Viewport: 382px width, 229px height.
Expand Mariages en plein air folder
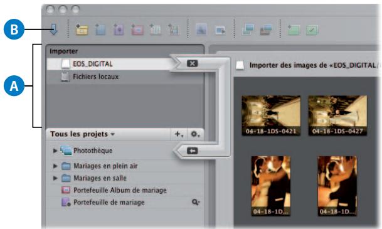pos(55,166)
